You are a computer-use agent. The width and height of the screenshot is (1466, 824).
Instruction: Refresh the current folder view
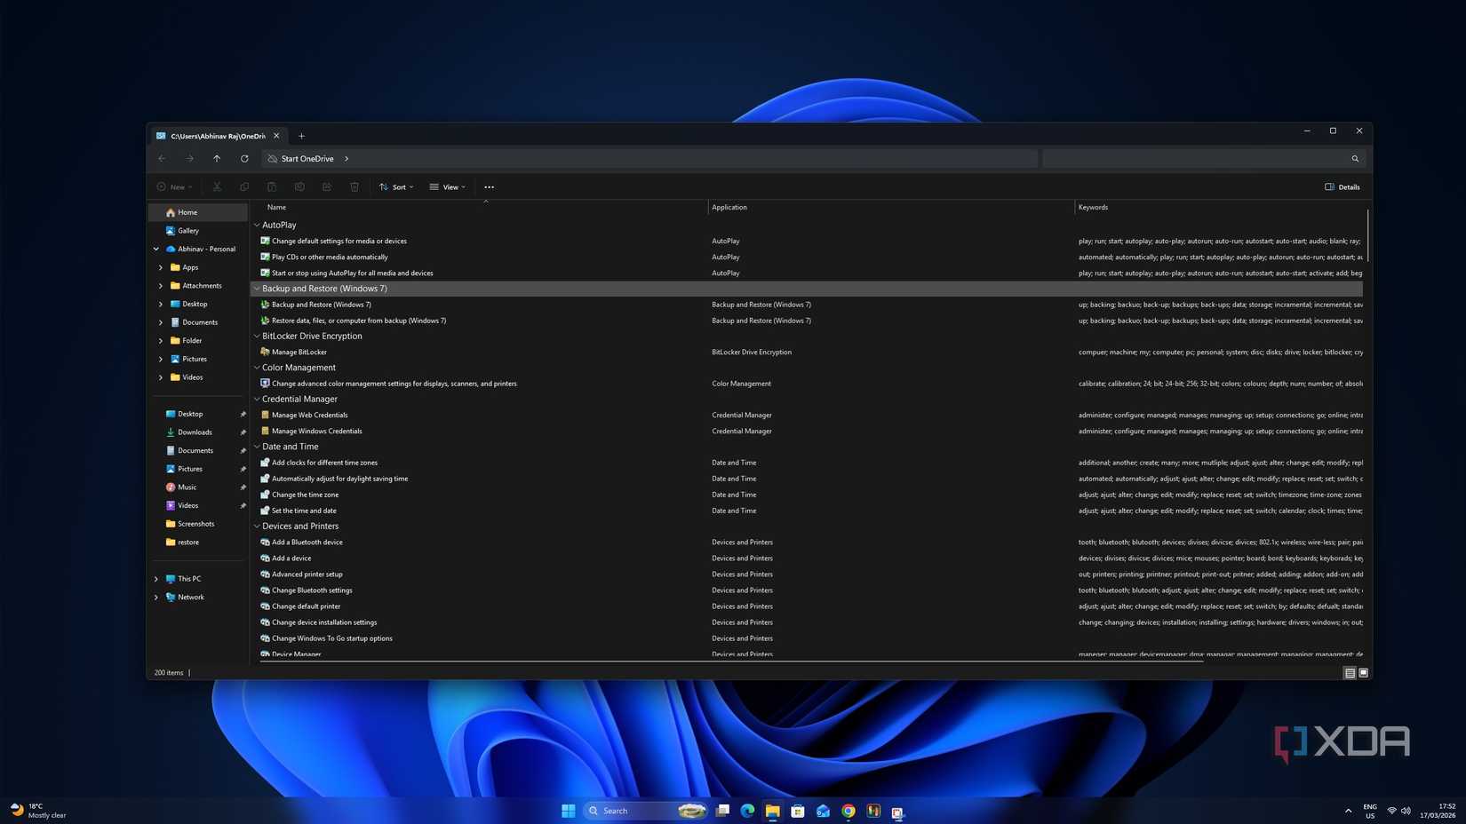244,159
